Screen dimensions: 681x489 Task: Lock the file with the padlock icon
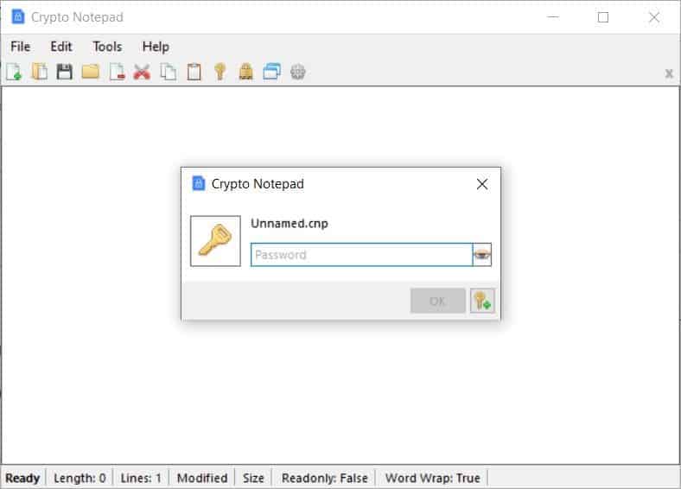(245, 72)
